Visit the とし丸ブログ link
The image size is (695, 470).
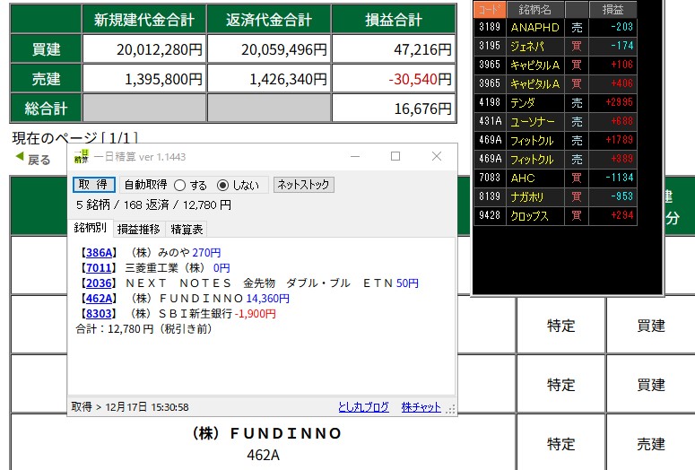click(x=363, y=407)
